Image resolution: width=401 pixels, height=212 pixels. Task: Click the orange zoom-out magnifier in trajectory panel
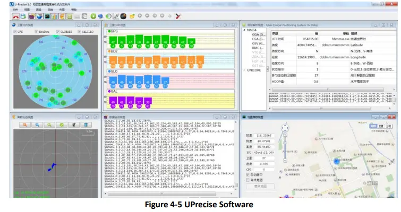point(25,125)
